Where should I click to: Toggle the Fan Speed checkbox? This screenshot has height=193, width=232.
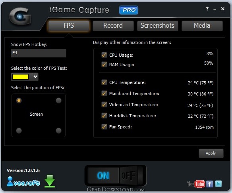click(x=104, y=126)
